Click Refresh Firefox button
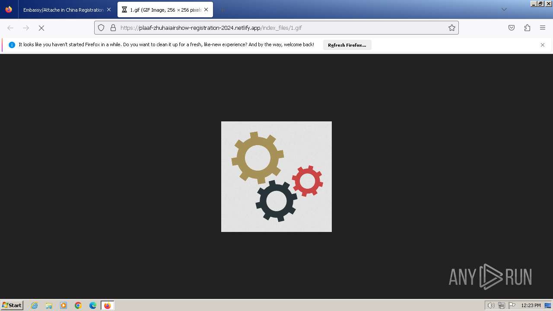 [x=347, y=45]
